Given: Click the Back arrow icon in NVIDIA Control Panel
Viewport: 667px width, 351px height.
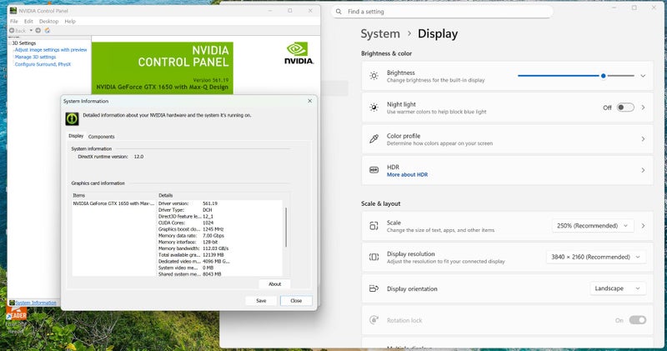Looking at the screenshot, I should tap(12, 31).
